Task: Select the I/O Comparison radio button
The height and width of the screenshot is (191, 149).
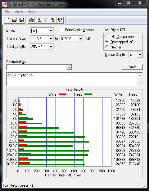Action: click(x=107, y=36)
